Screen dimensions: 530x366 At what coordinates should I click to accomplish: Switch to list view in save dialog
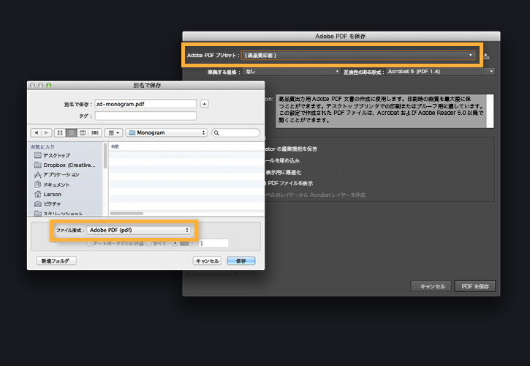click(72, 132)
